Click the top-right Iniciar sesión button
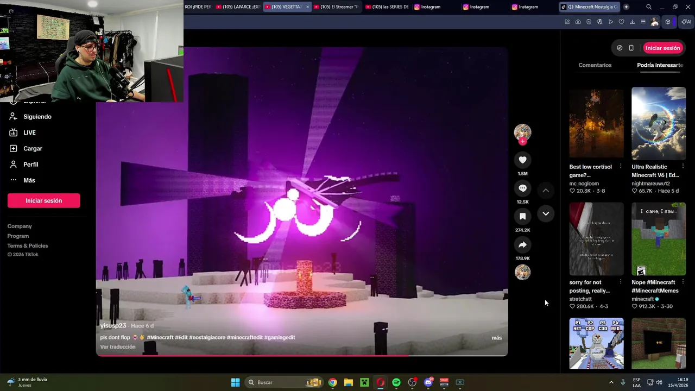This screenshot has width=695, height=391. (662, 48)
